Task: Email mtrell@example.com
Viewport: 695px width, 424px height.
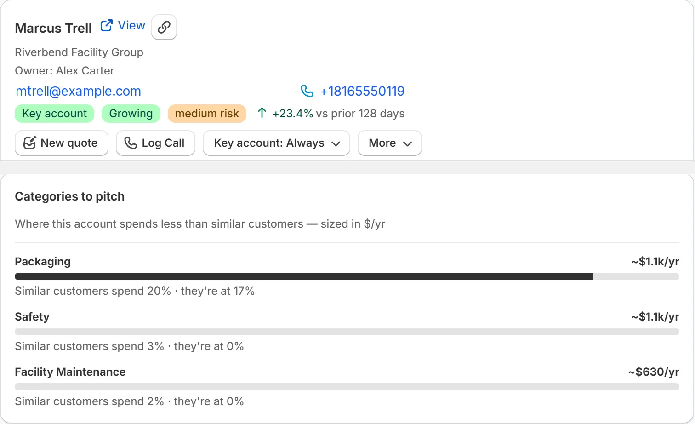Action: (x=78, y=91)
